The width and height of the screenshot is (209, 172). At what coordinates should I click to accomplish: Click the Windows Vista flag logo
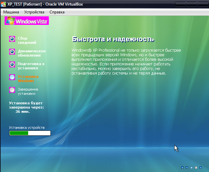[10, 21]
